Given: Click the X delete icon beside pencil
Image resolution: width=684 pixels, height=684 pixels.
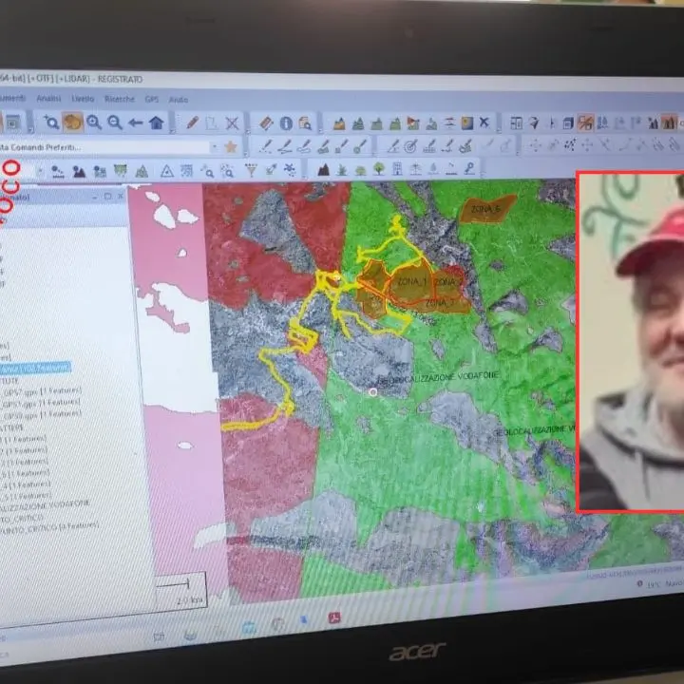Looking at the screenshot, I should (232, 123).
